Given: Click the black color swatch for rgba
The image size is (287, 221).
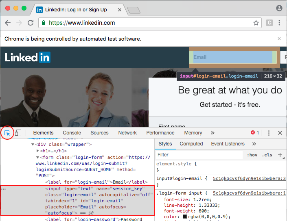Looking at the screenshot, I should pyautogui.click(x=185, y=217).
